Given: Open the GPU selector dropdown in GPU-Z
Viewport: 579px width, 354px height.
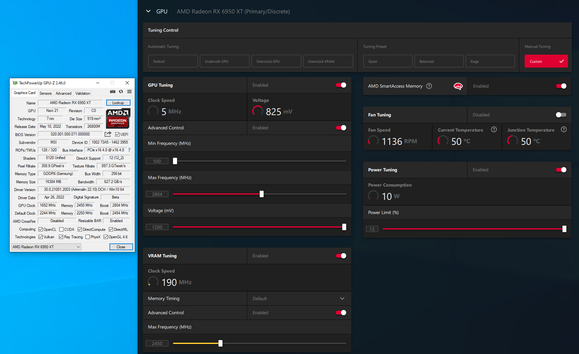Looking at the screenshot, I should point(46,247).
